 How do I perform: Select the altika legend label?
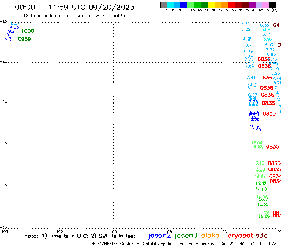click(210, 235)
